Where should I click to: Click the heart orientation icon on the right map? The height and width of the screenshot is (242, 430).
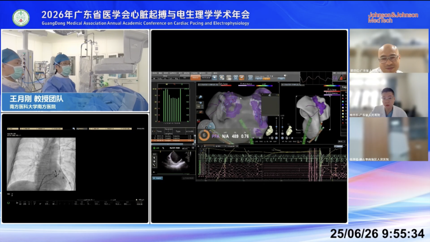pos(289,131)
